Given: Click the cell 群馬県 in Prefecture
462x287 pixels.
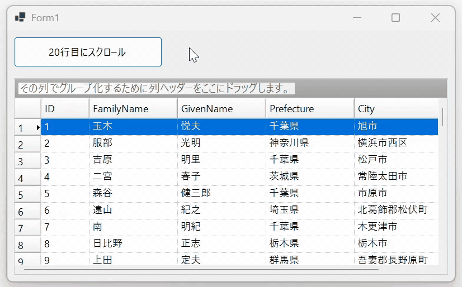Looking at the screenshot, I should pyautogui.click(x=310, y=259).
